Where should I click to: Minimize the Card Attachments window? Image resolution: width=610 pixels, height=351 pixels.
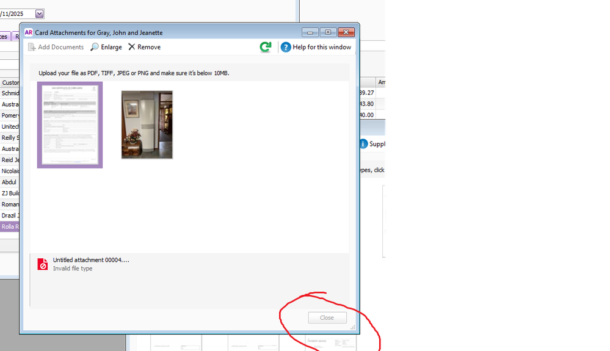pyautogui.click(x=310, y=32)
